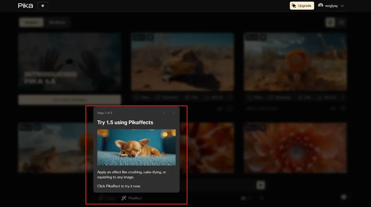Expand the account dropdown chevron
Viewport: 371px width, 207px height.
coord(342,6)
